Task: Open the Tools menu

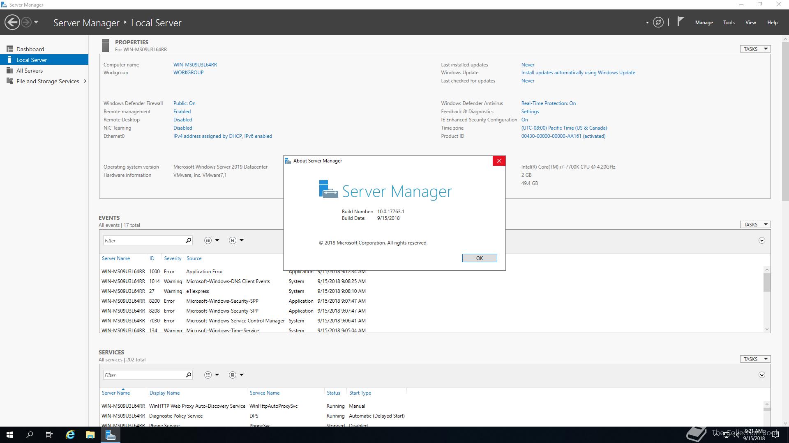Action: pos(729,23)
